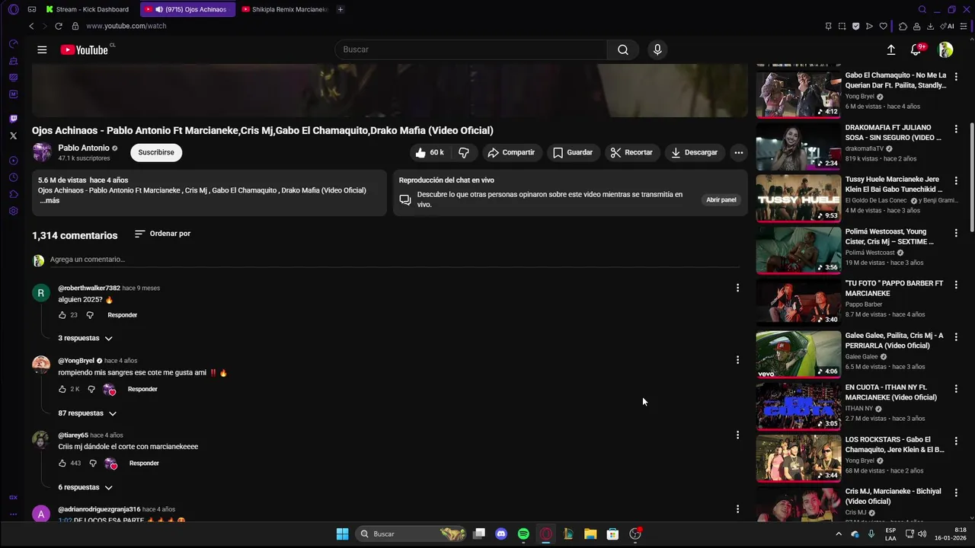
Task: Open the YouTube hamburger guide menu
Action: [42, 49]
